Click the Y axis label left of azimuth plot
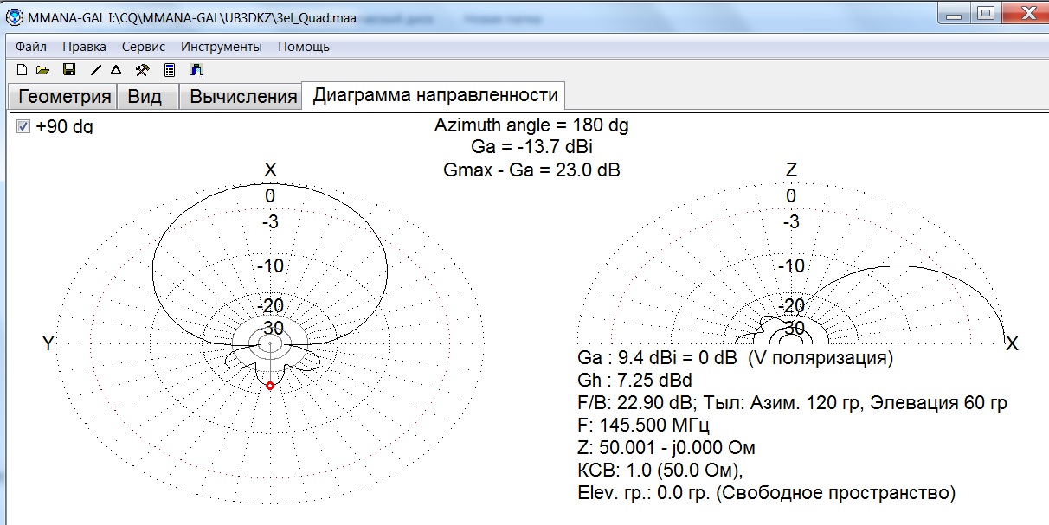The height and width of the screenshot is (525, 1049). [x=48, y=344]
